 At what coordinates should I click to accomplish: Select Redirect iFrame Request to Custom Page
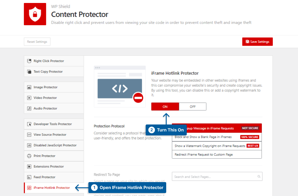204,155
